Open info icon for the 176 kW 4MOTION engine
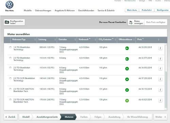The height and width of the screenshot is (123, 170). [160, 101]
